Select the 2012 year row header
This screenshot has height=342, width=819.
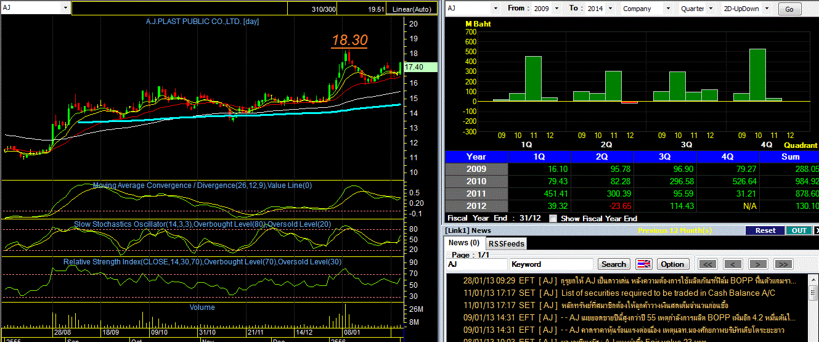tap(476, 206)
